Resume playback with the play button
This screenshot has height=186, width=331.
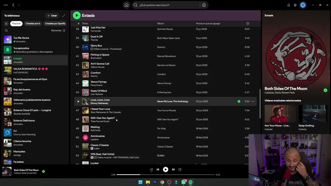coord(165,169)
